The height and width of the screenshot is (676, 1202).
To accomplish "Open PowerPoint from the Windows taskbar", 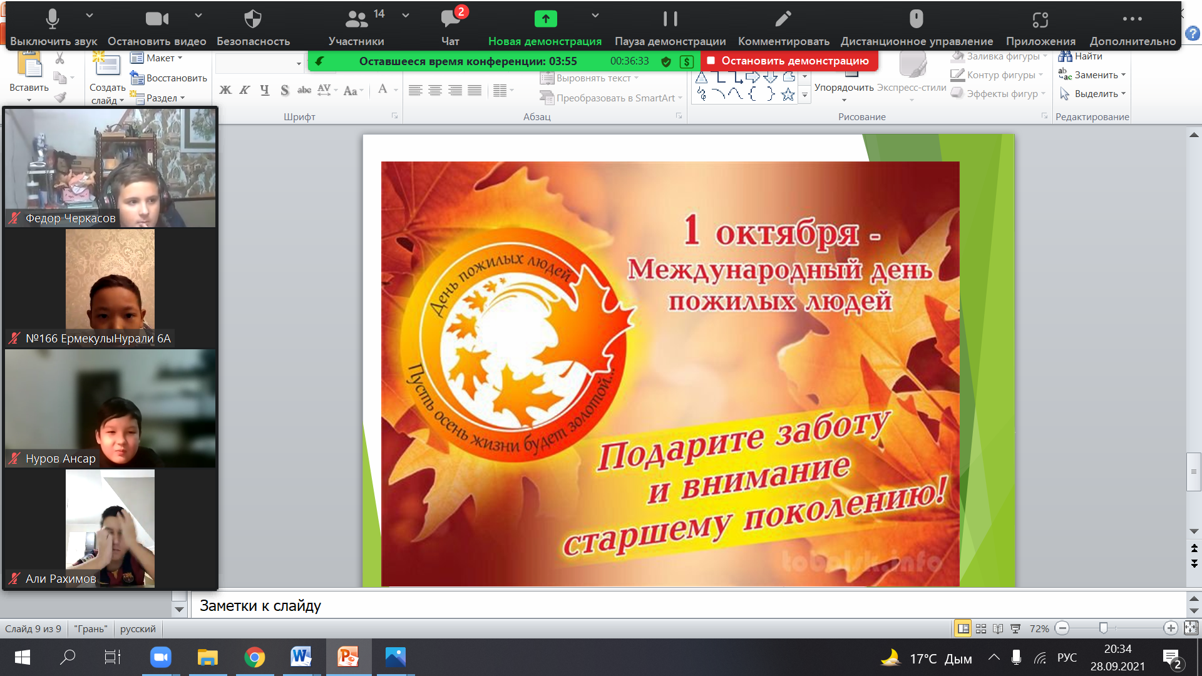I will pos(348,657).
